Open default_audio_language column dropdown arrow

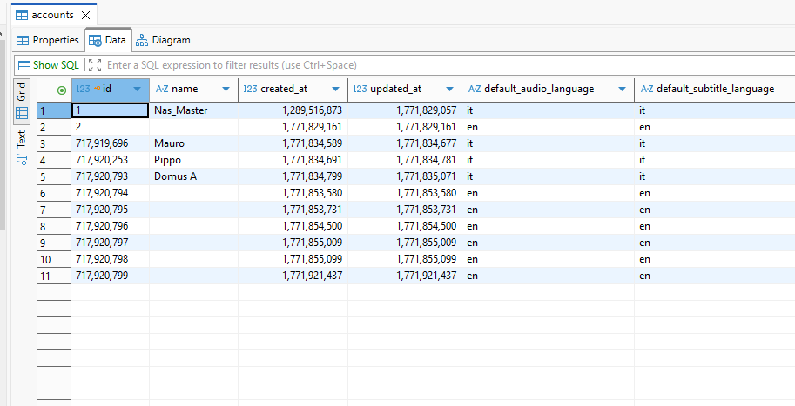click(622, 90)
